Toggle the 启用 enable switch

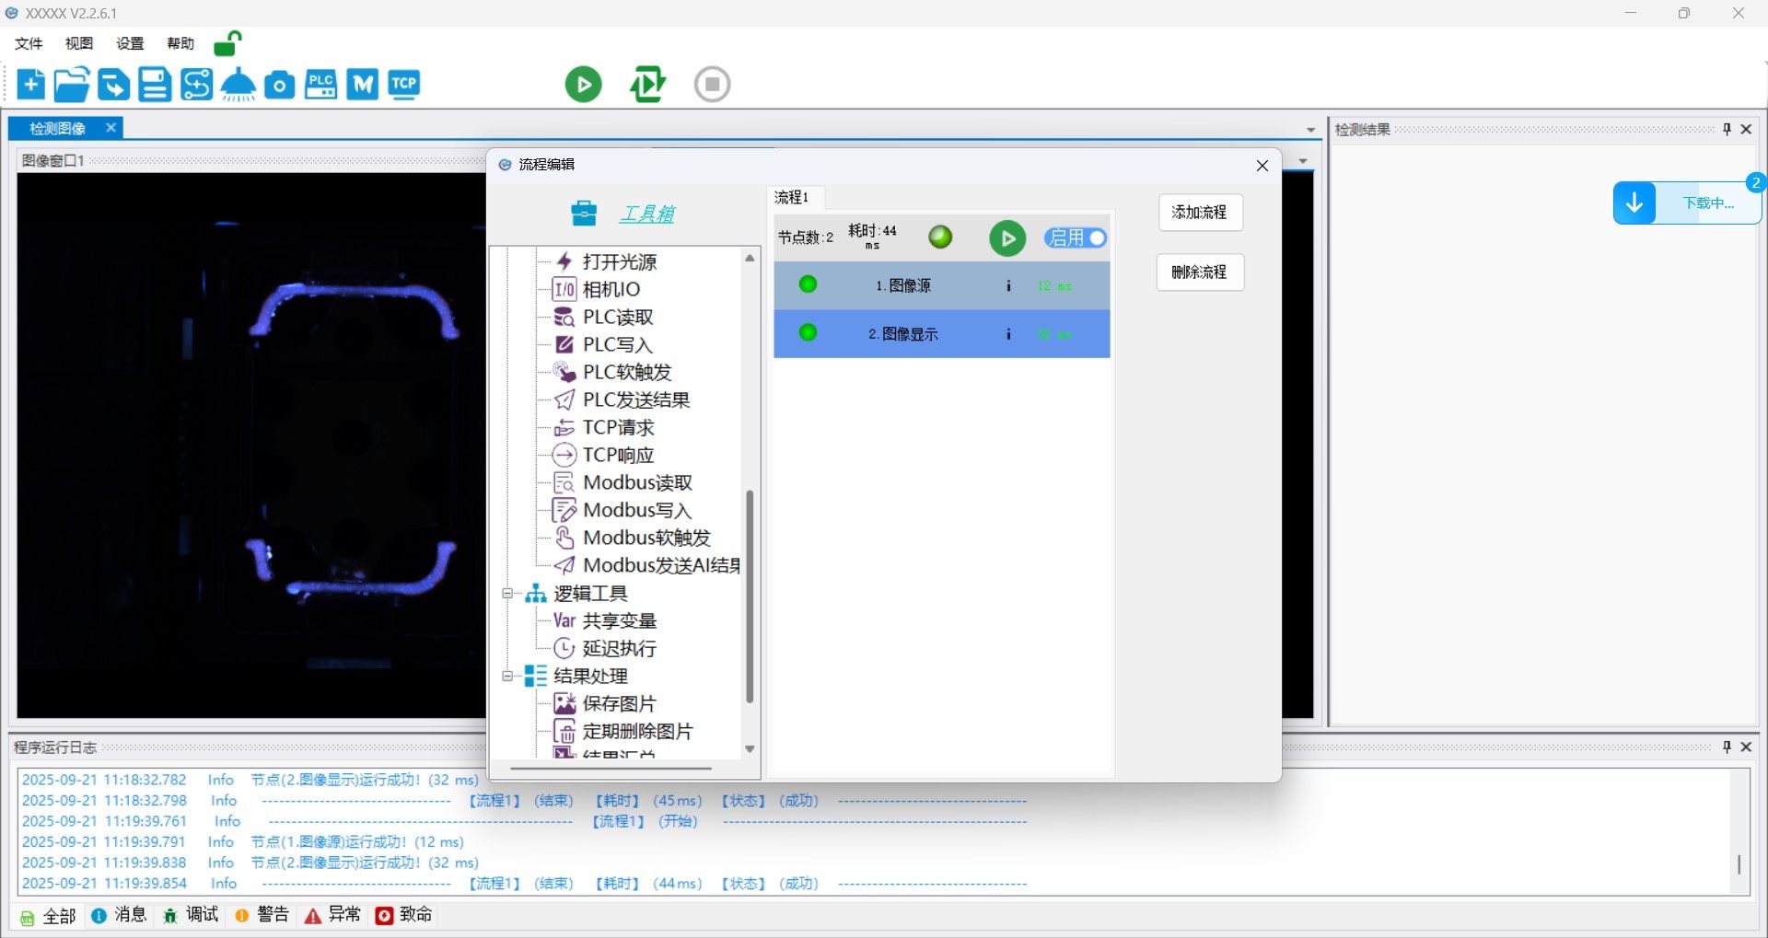point(1076,238)
